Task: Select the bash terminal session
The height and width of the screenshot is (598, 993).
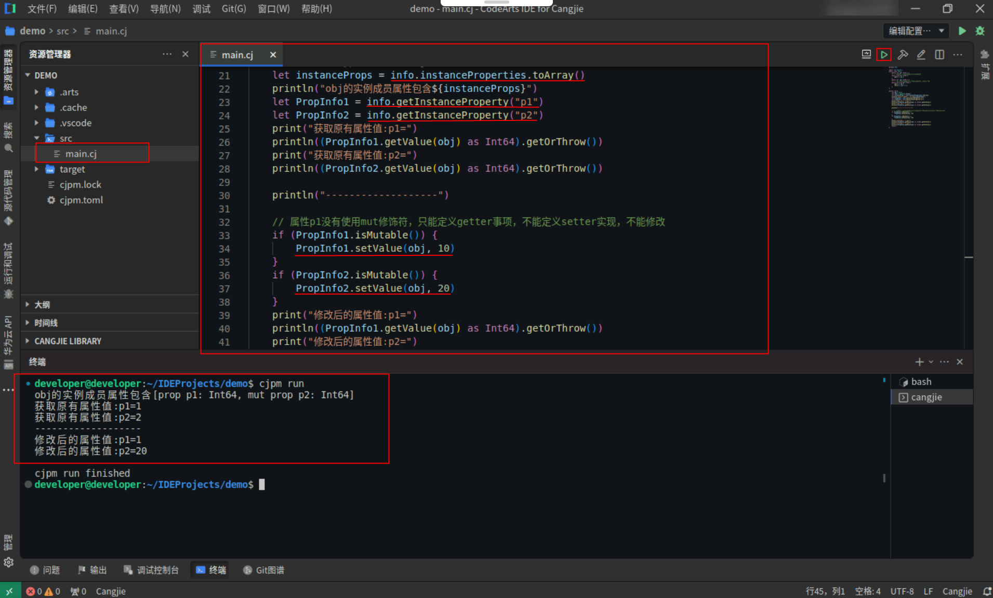Action: point(932,382)
